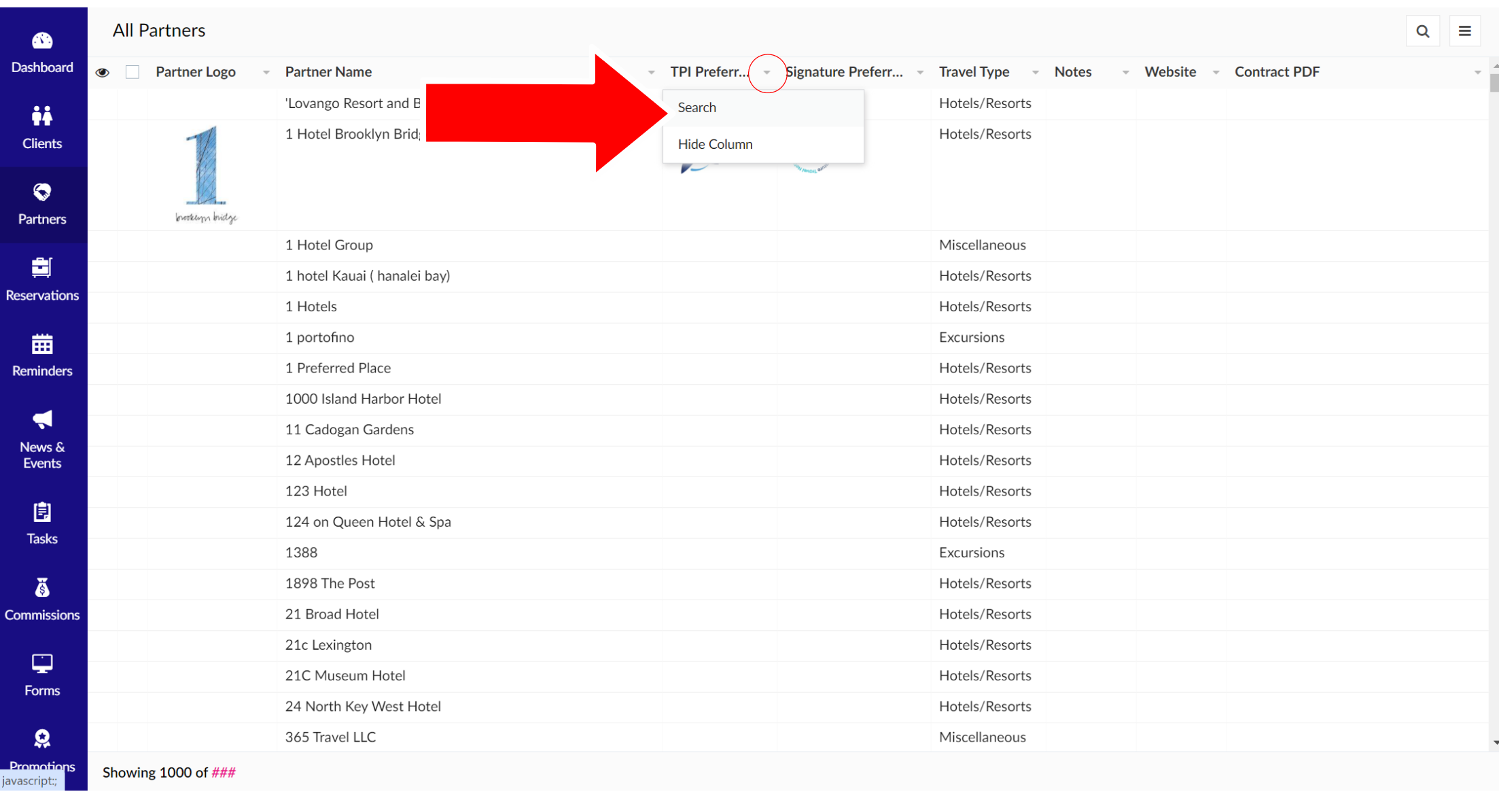Select Hide Column in the dropdown menu
The height and width of the screenshot is (798, 1499).
click(715, 144)
